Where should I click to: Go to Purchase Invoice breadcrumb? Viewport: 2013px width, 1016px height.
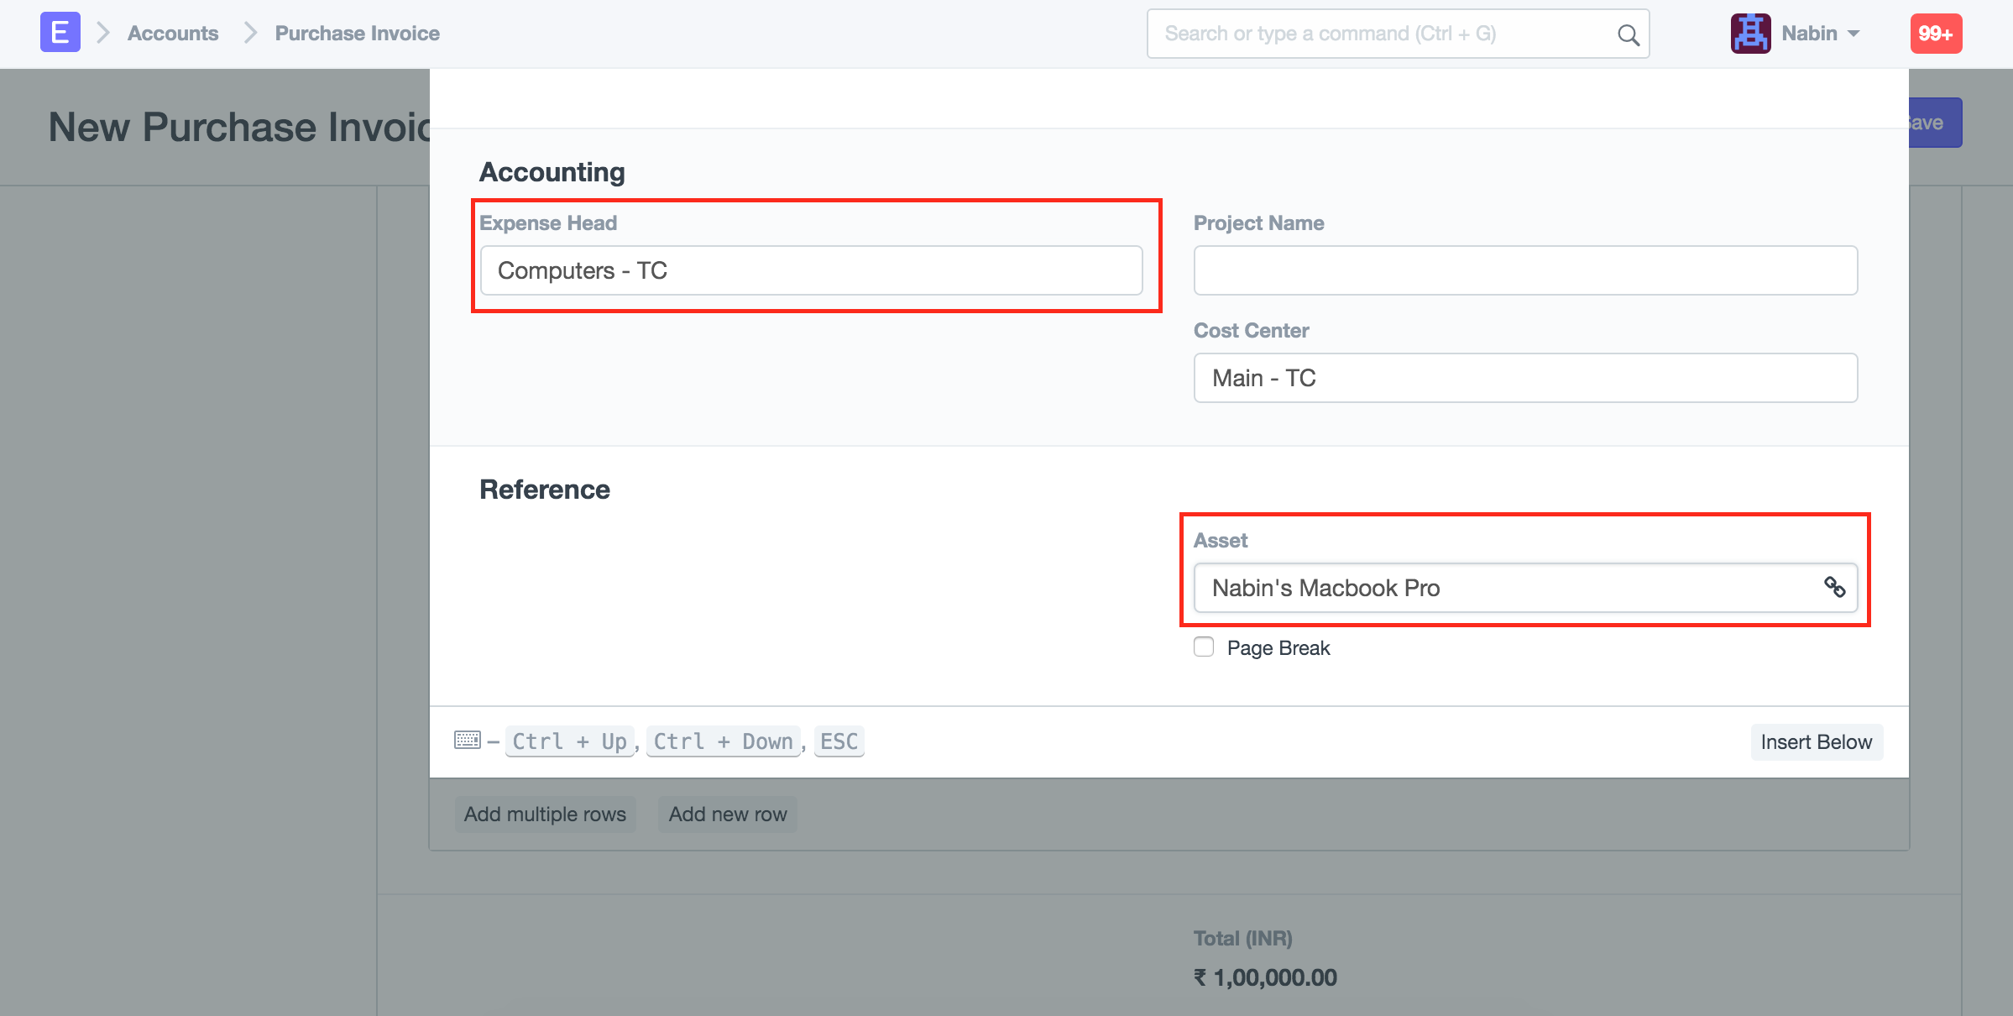(357, 34)
